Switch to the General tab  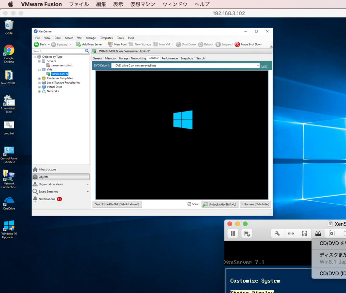[x=97, y=58]
